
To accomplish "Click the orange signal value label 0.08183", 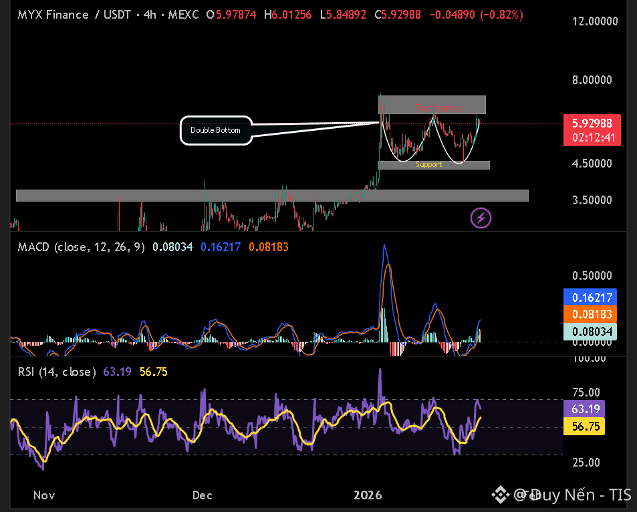I will (590, 314).
